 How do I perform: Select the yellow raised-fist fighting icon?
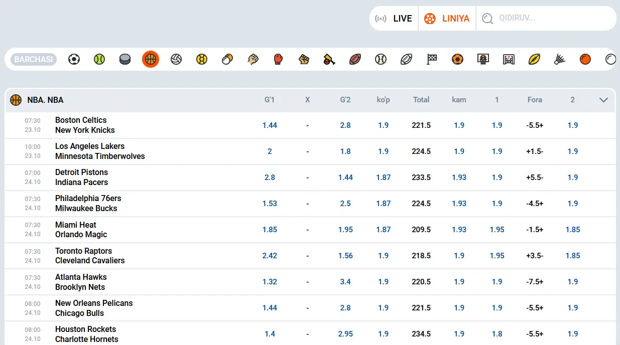pyautogui.click(x=304, y=59)
